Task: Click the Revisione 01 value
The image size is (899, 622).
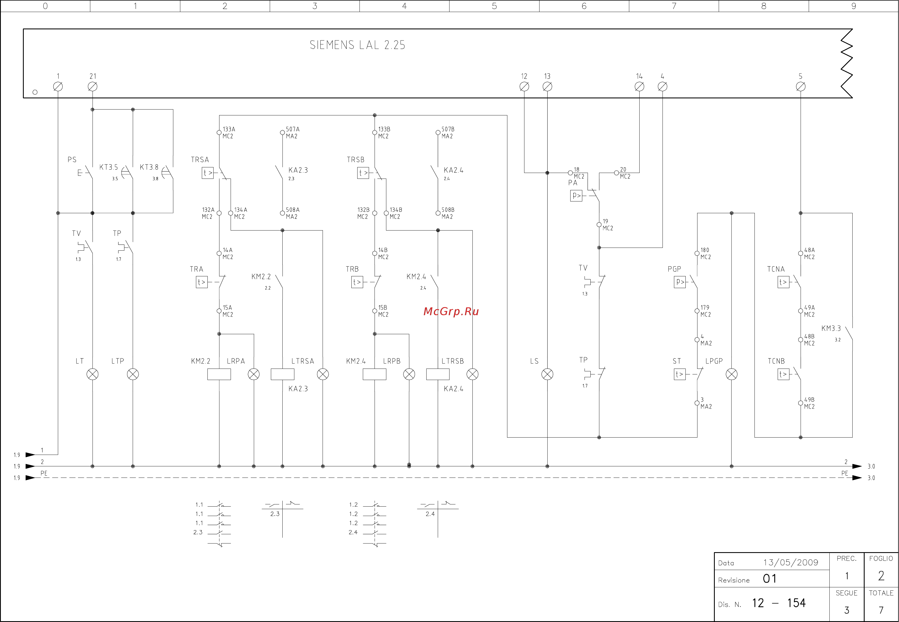Action: [770, 579]
